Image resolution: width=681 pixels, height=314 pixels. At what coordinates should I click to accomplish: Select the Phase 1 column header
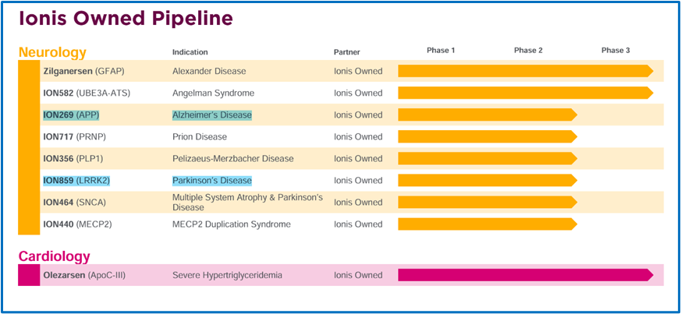pyautogui.click(x=441, y=51)
